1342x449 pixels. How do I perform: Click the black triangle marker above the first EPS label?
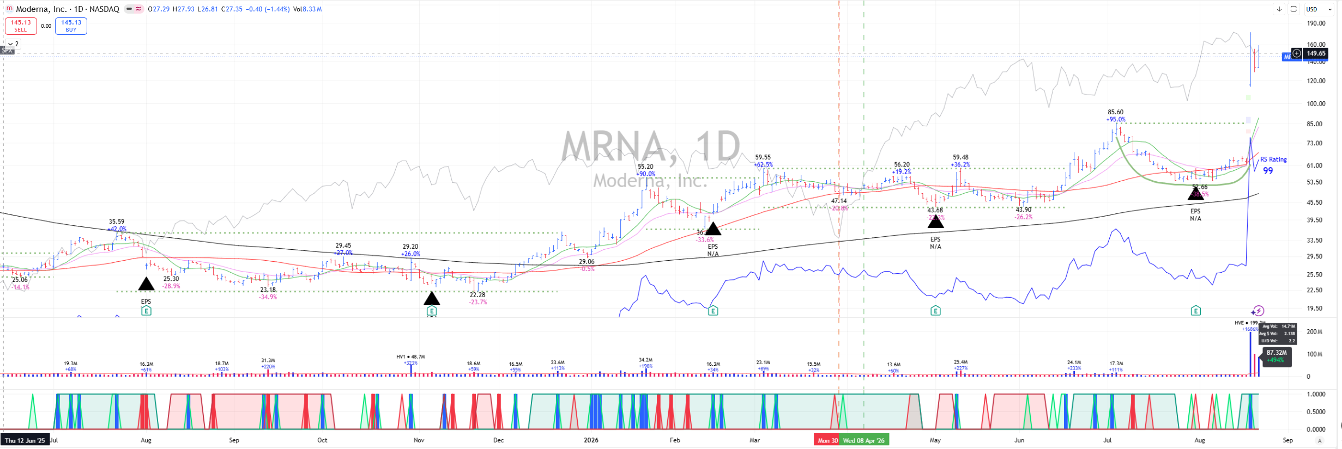(146, 284)
